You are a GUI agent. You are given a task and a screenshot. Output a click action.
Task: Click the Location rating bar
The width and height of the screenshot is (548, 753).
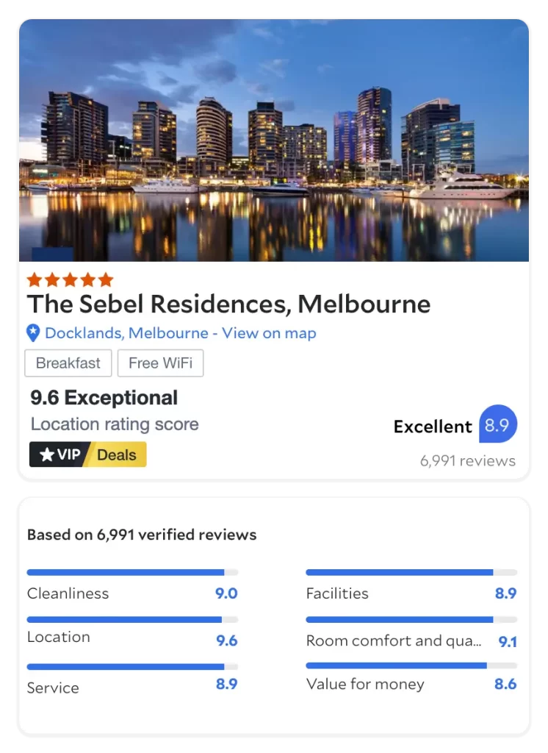pyautogui.click(x=132, y=620)
